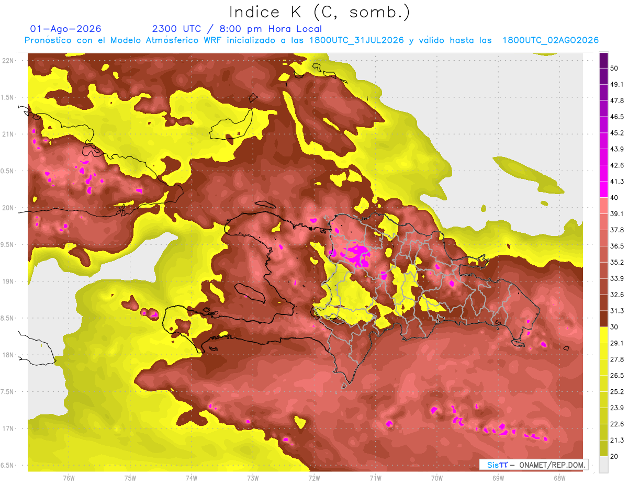
Task: Select the colorbar value "39.1"
Action: point(617,214)
